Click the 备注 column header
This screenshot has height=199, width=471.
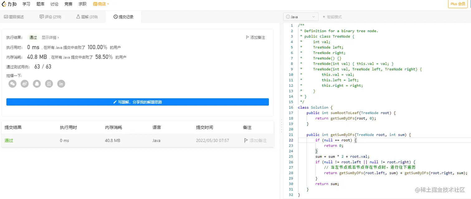247,127
